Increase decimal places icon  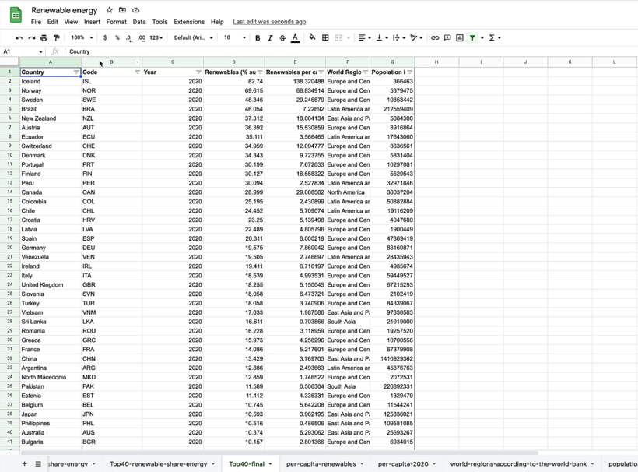[x=141, y=38]
